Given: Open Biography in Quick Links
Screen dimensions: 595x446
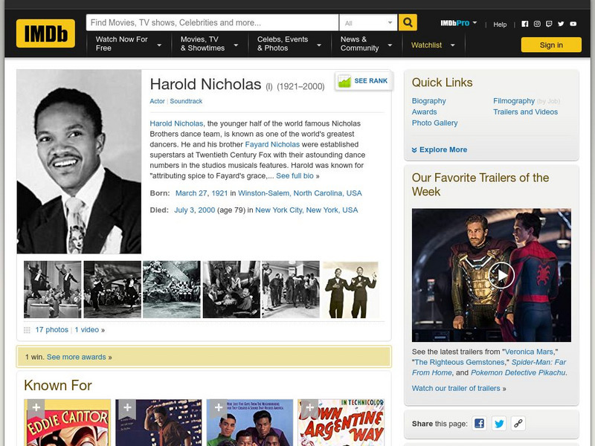Looking at the screenshot, I should click(429, 101).
